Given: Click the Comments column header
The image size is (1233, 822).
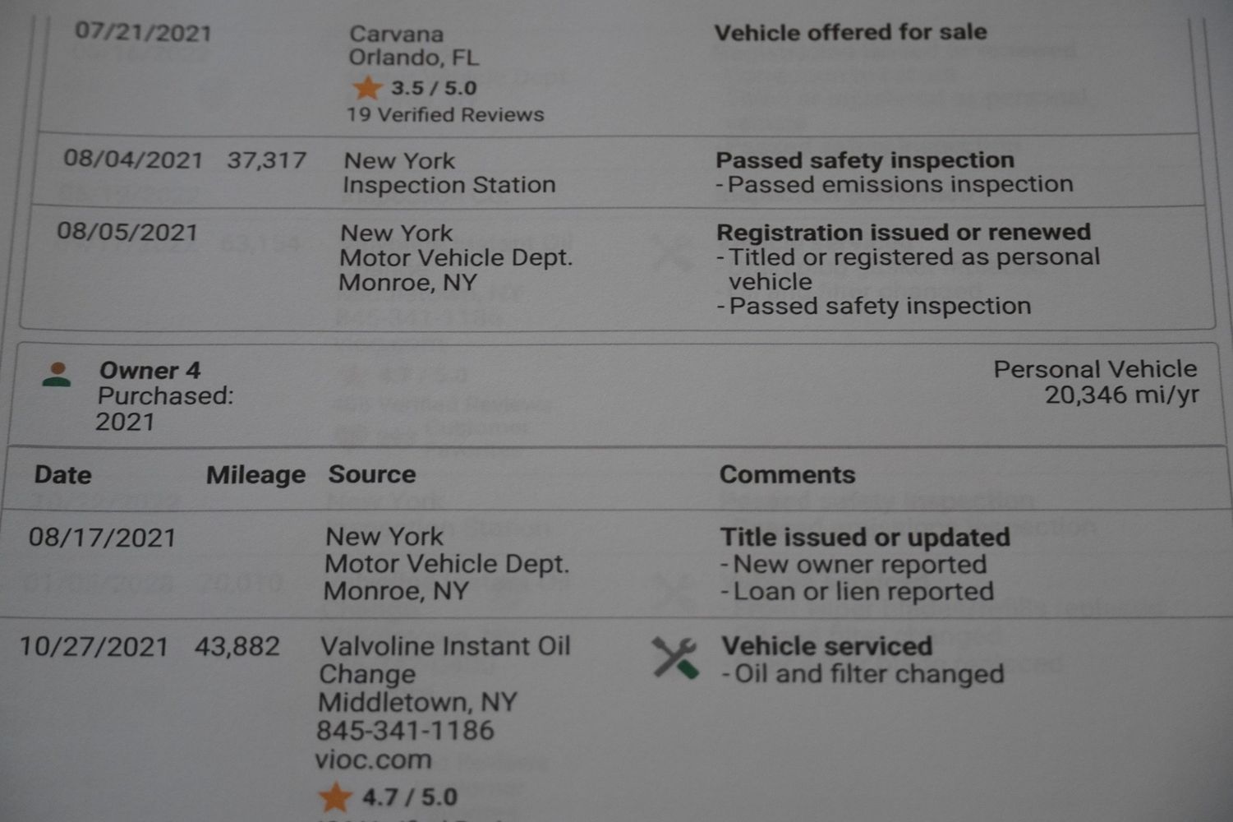Looking at the screenshot, I should (787, 474).
